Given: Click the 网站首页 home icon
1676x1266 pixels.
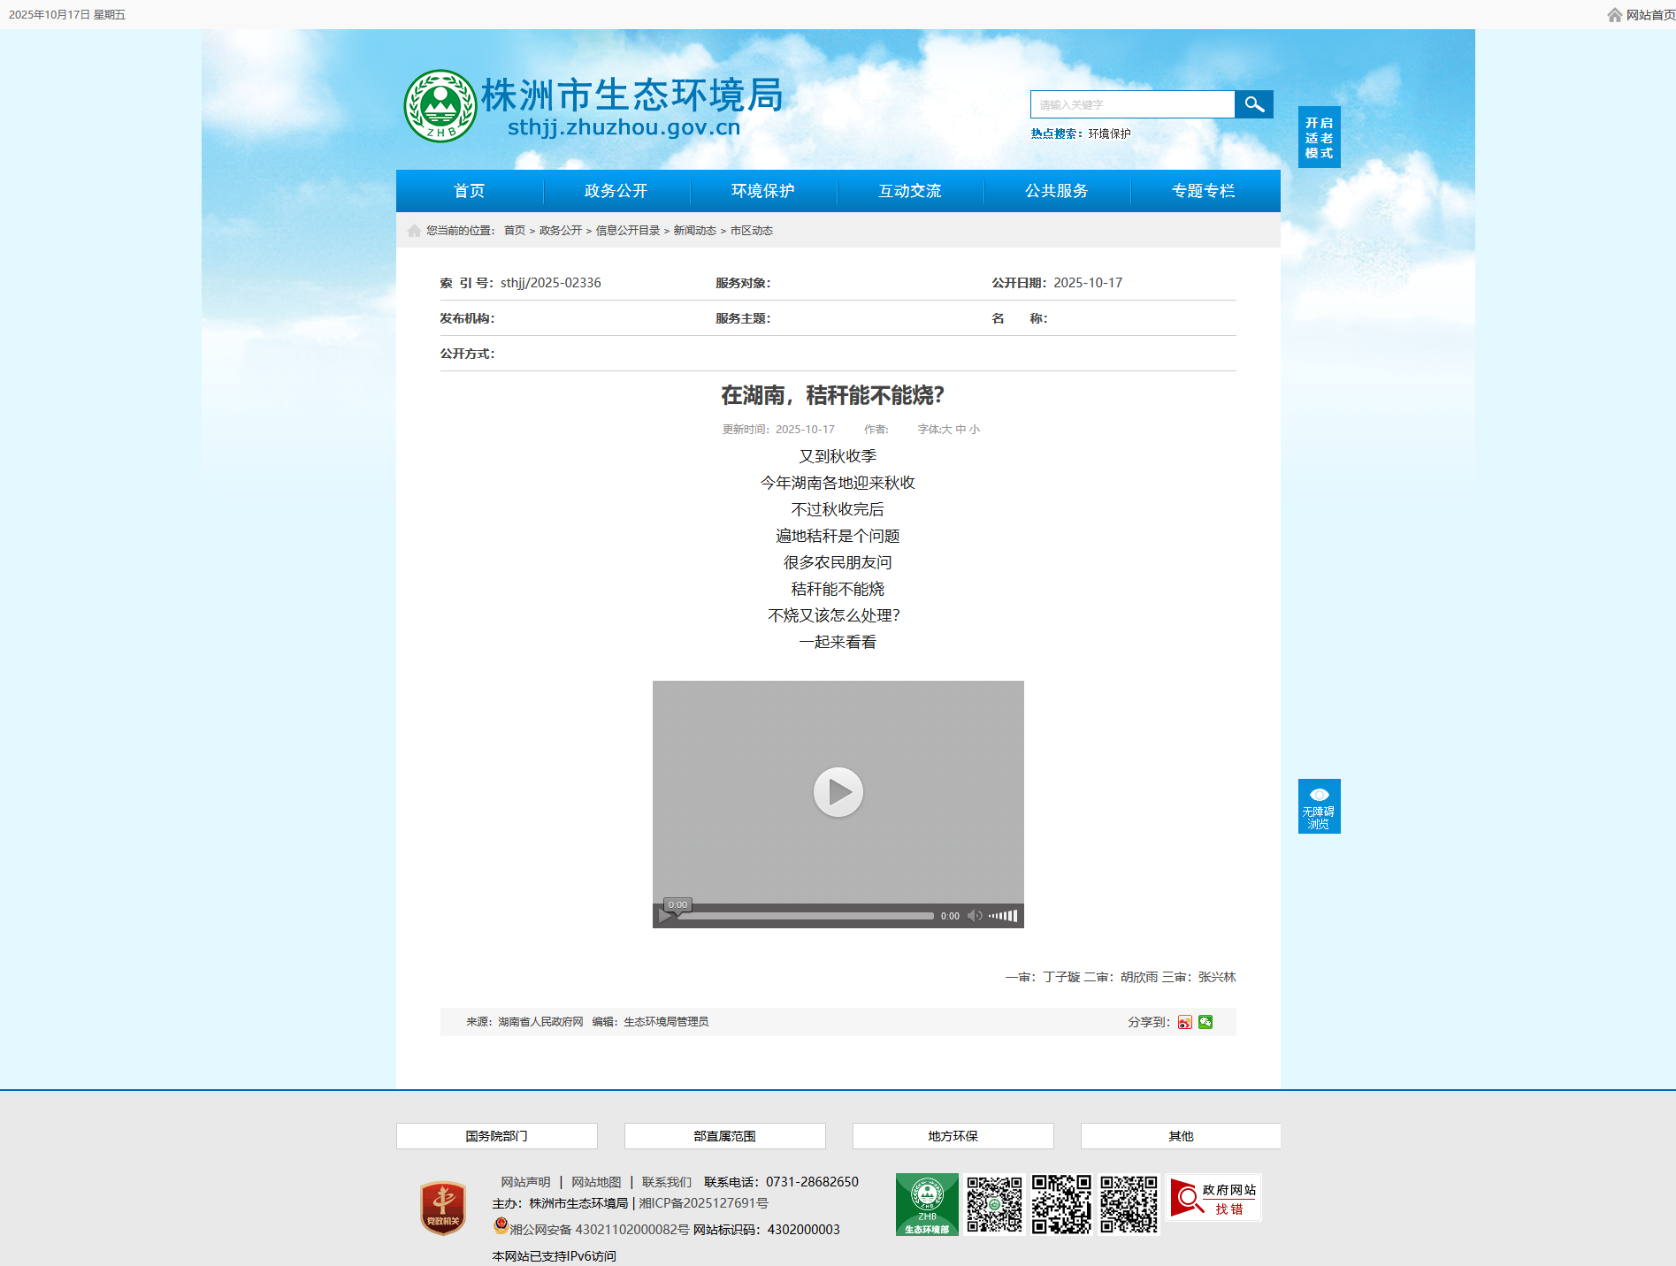Looking at the screenshot, I should click(1614, 15).
